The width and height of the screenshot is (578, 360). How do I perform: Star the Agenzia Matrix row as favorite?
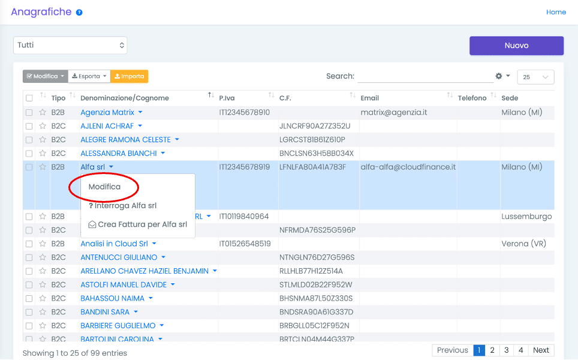43,112
